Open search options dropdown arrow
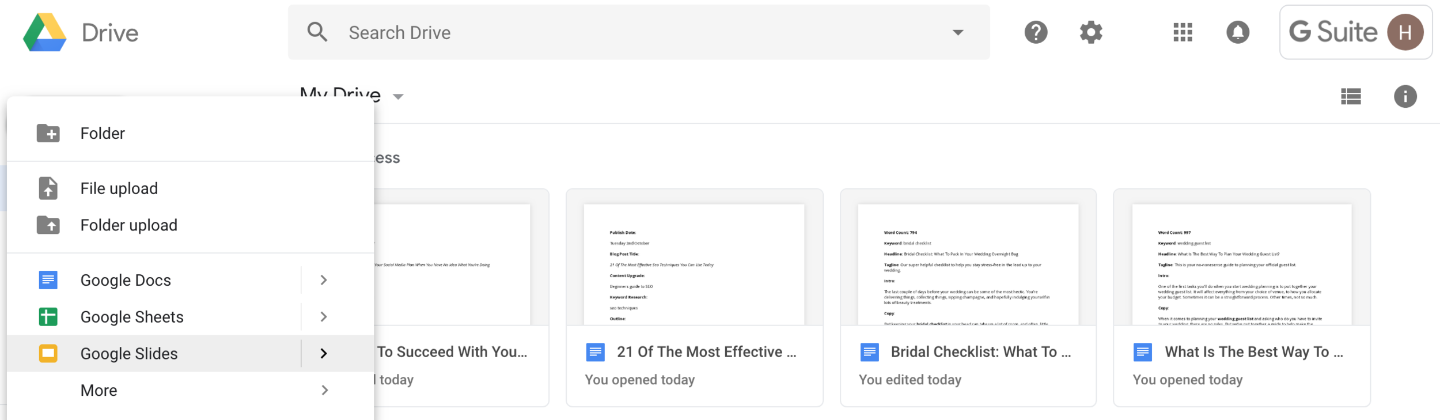Screen dimensions: 1440x420 click(x=958, y=33)
